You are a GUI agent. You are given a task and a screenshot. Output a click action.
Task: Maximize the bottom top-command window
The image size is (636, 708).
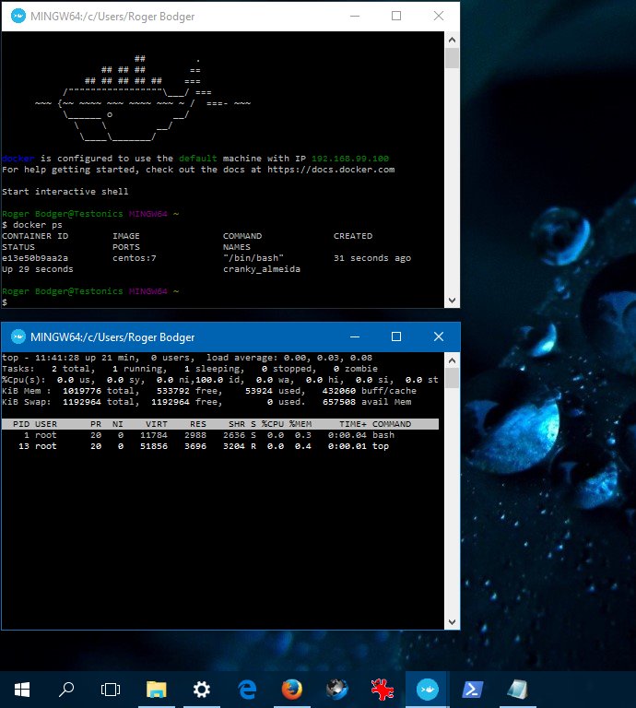point(395,336)
